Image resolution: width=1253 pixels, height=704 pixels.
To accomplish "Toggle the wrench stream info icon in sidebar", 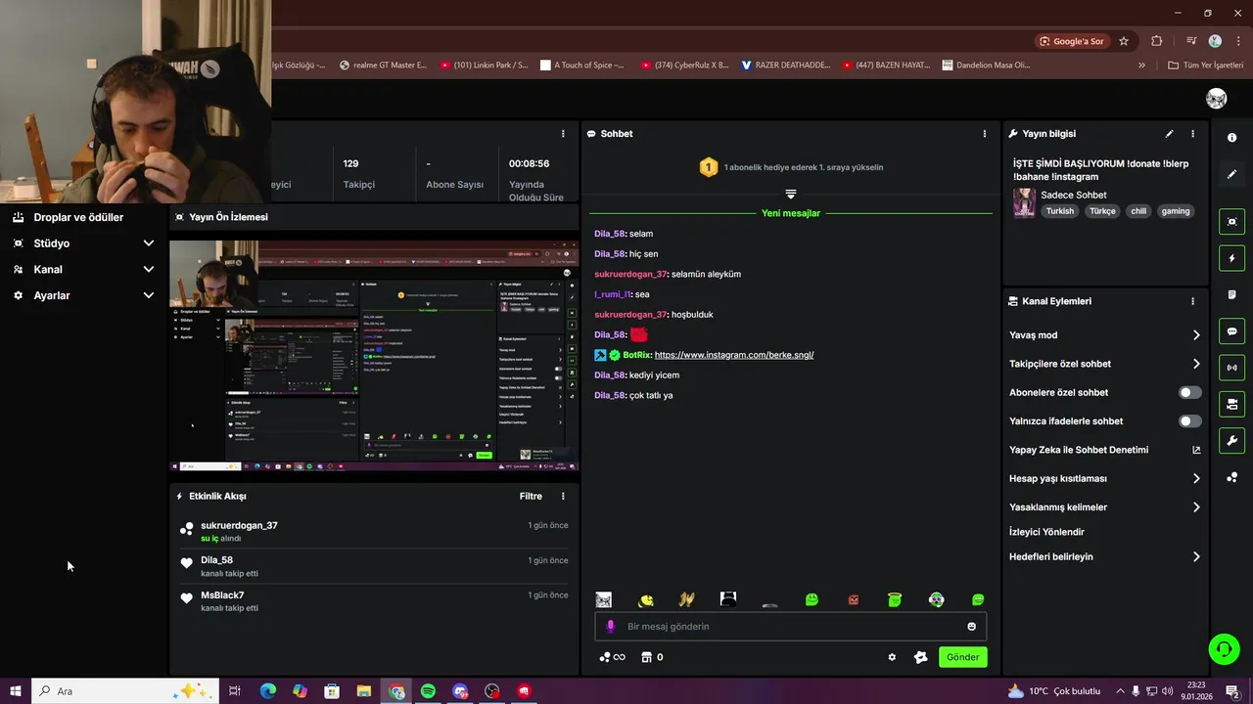I will click(1231, 441).
